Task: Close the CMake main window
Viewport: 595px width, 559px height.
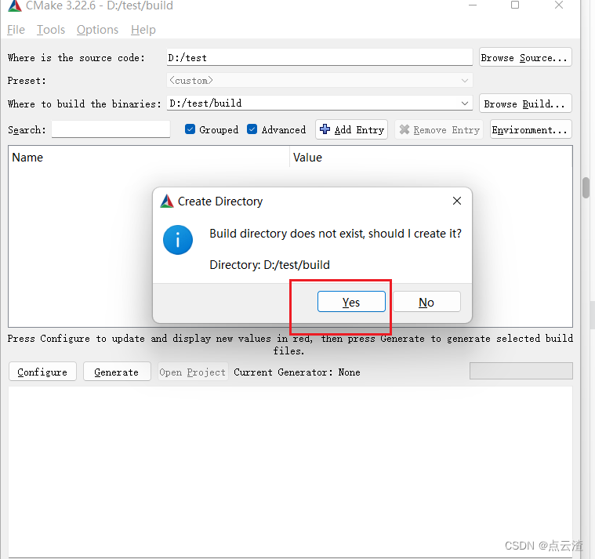Action: point(559,5)
